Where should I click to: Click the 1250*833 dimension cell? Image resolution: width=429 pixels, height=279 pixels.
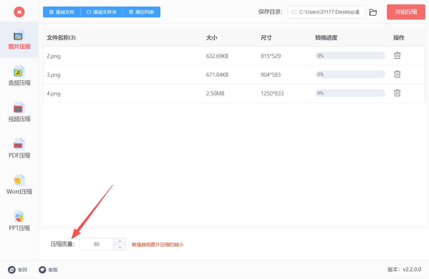pos(272,94)
